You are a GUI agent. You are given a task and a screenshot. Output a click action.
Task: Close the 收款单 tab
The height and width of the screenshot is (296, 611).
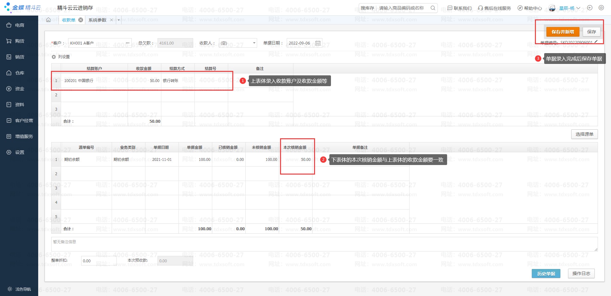pos(81,20)
